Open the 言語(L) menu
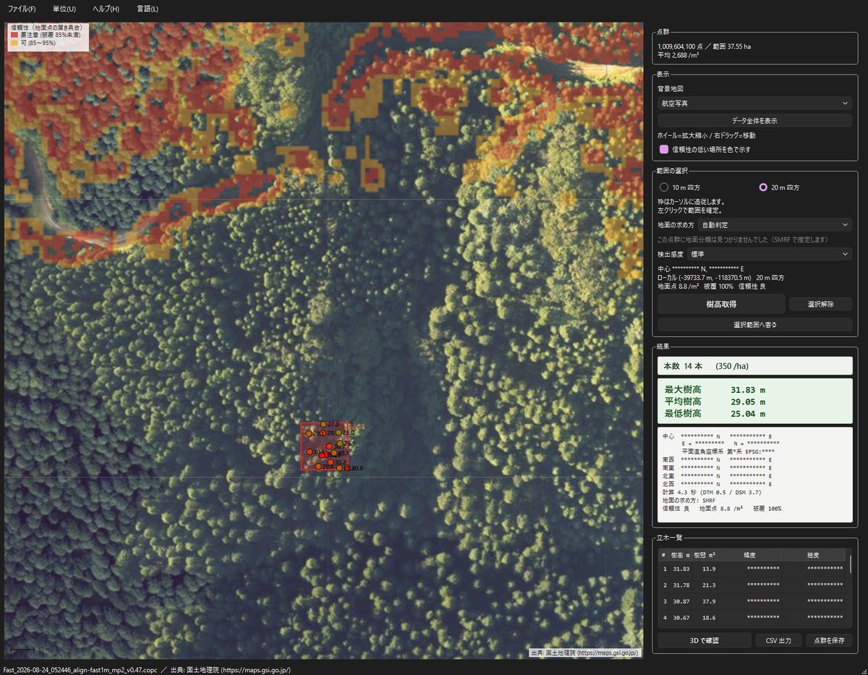The height and width of the screenshot is (675, 868). (x=148, y=9)
